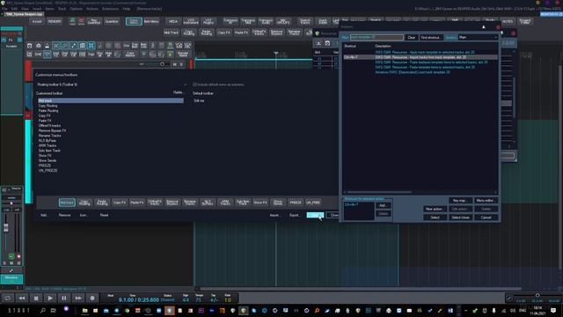Click the Export button in Customize dialog

coord(294,215)
